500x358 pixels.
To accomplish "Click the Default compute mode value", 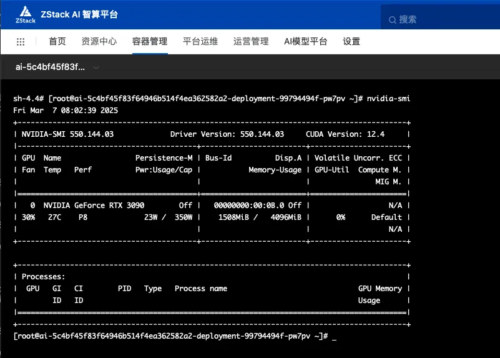I will point(386,217).
